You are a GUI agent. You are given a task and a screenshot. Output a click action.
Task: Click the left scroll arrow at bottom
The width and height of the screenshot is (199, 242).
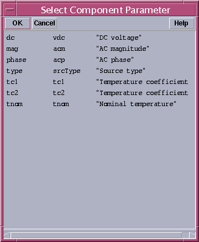click(7, 235)
